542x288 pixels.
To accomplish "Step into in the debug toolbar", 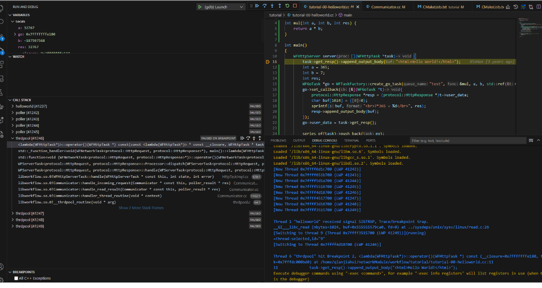I will click(x=272, y=6).
